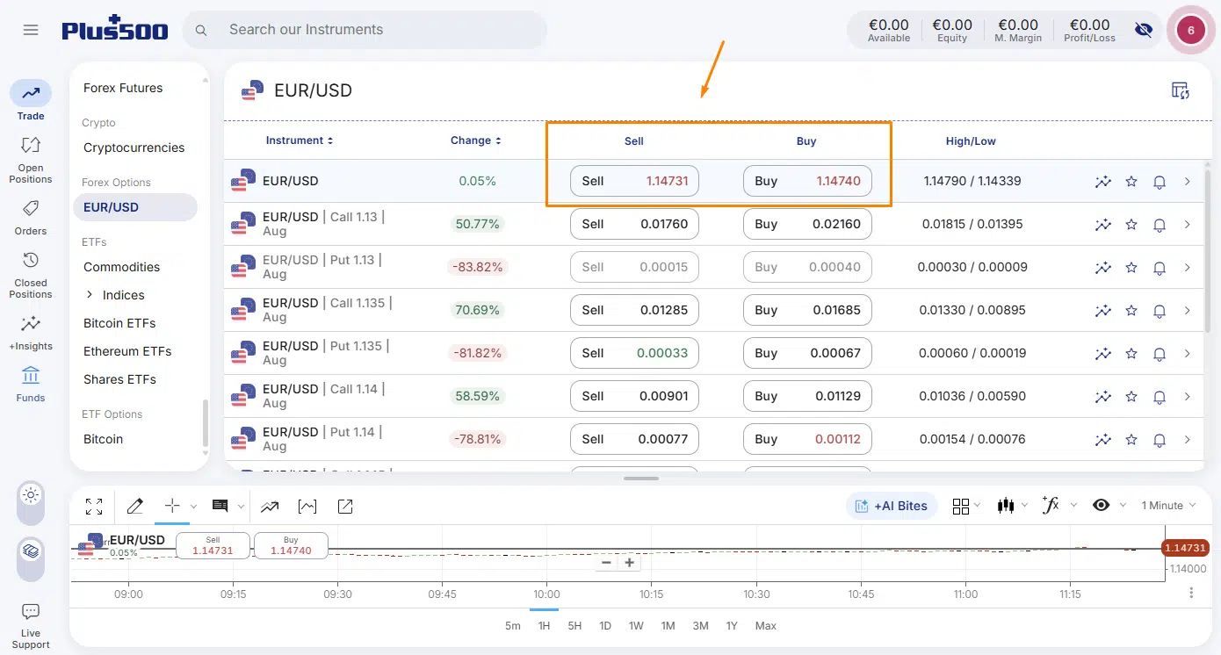Click the chart pattern icon in toolbar
The height and width of the screenshot is (655, 1221).
click(307, 507)
